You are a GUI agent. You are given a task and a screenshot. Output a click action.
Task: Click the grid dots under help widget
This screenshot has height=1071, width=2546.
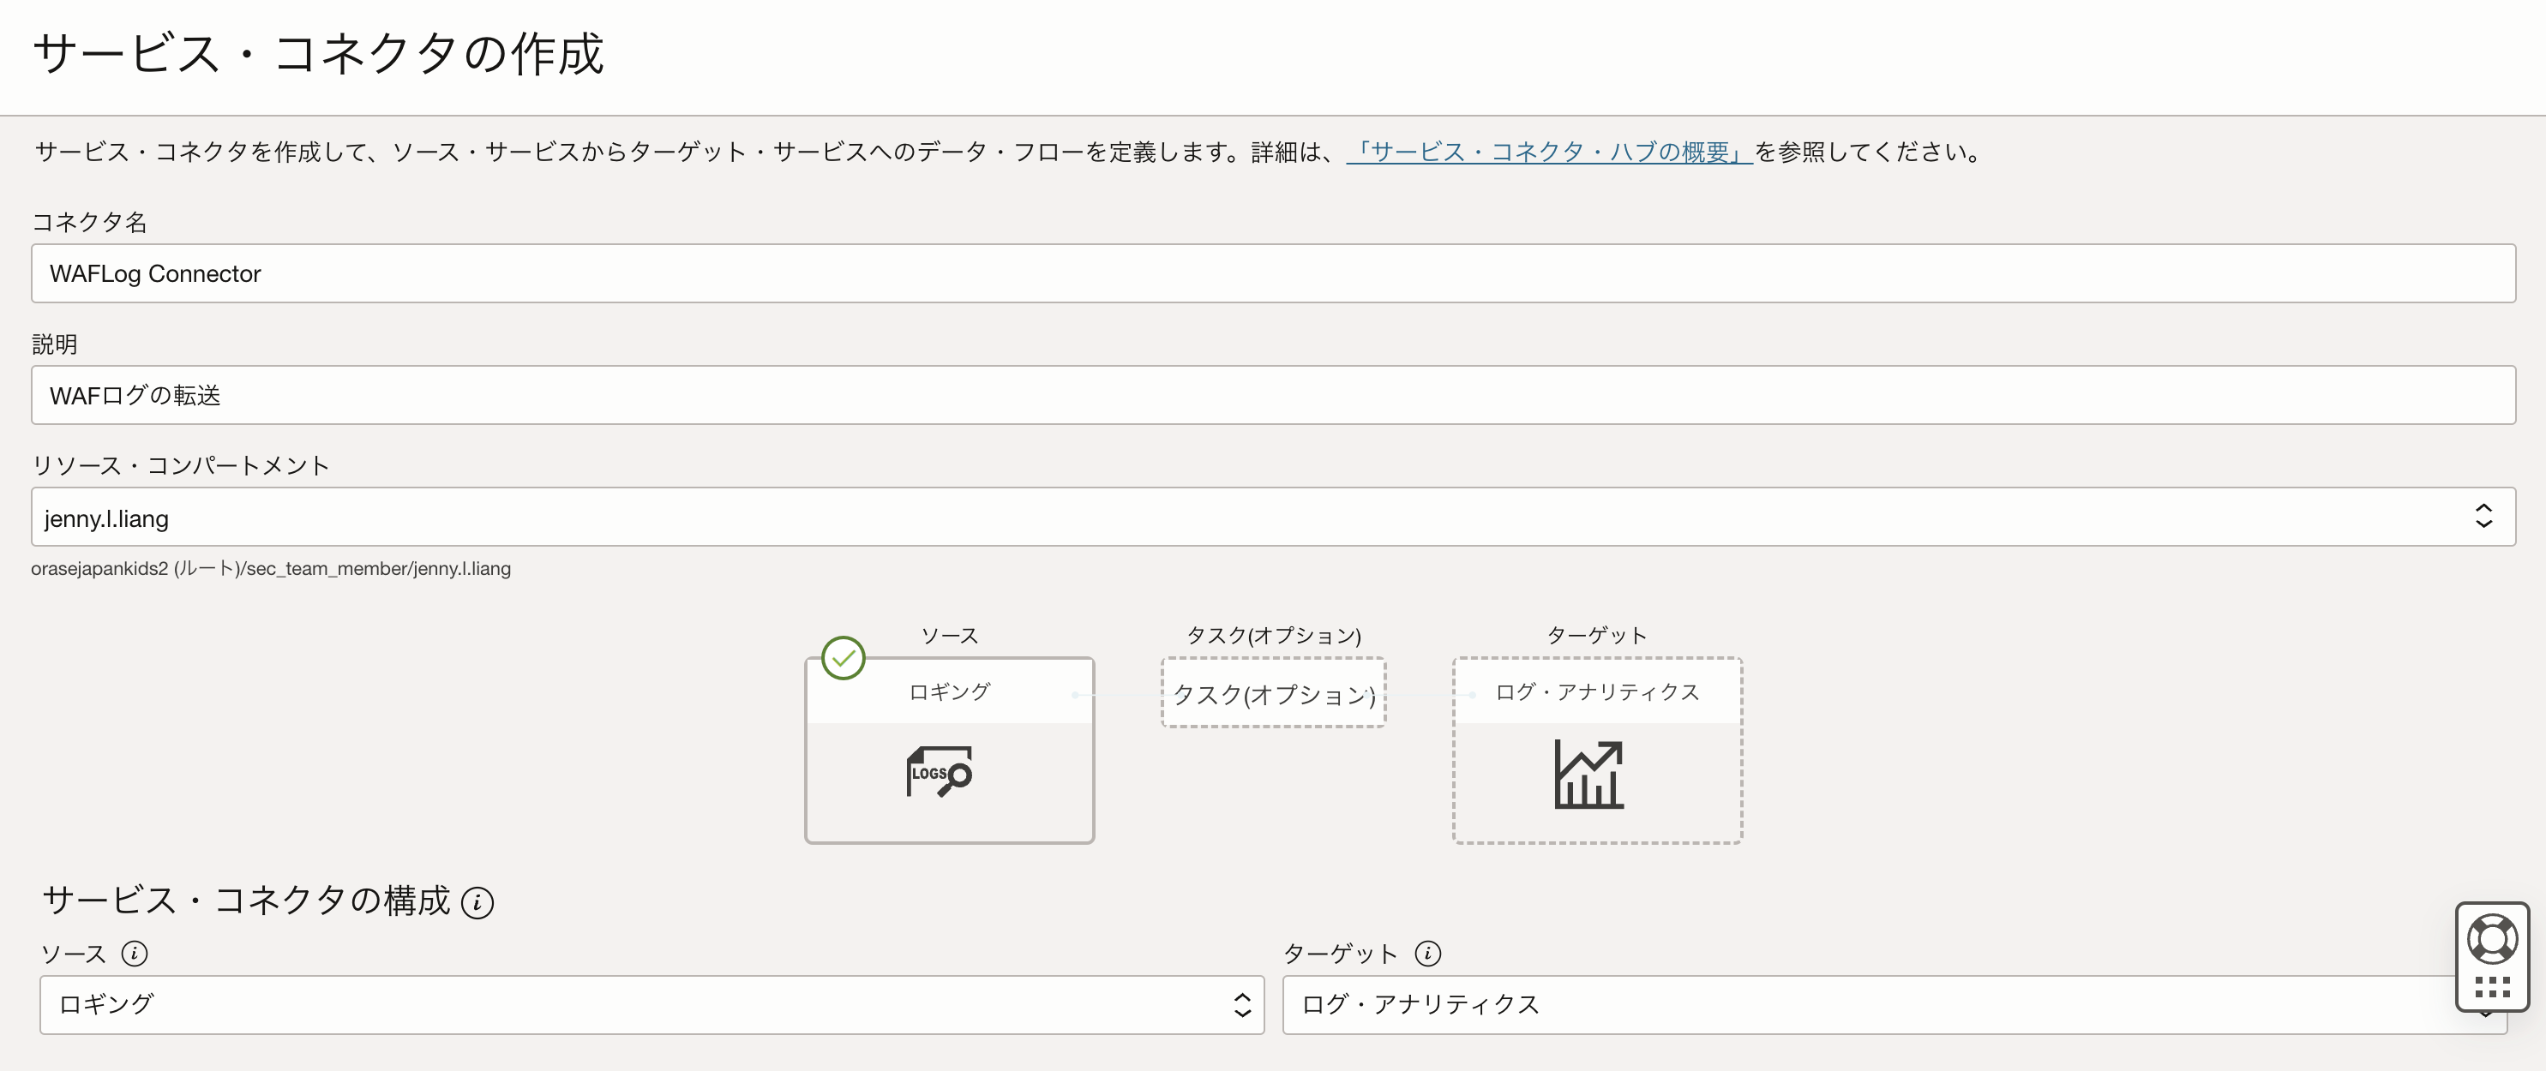tap(2492, 987)
